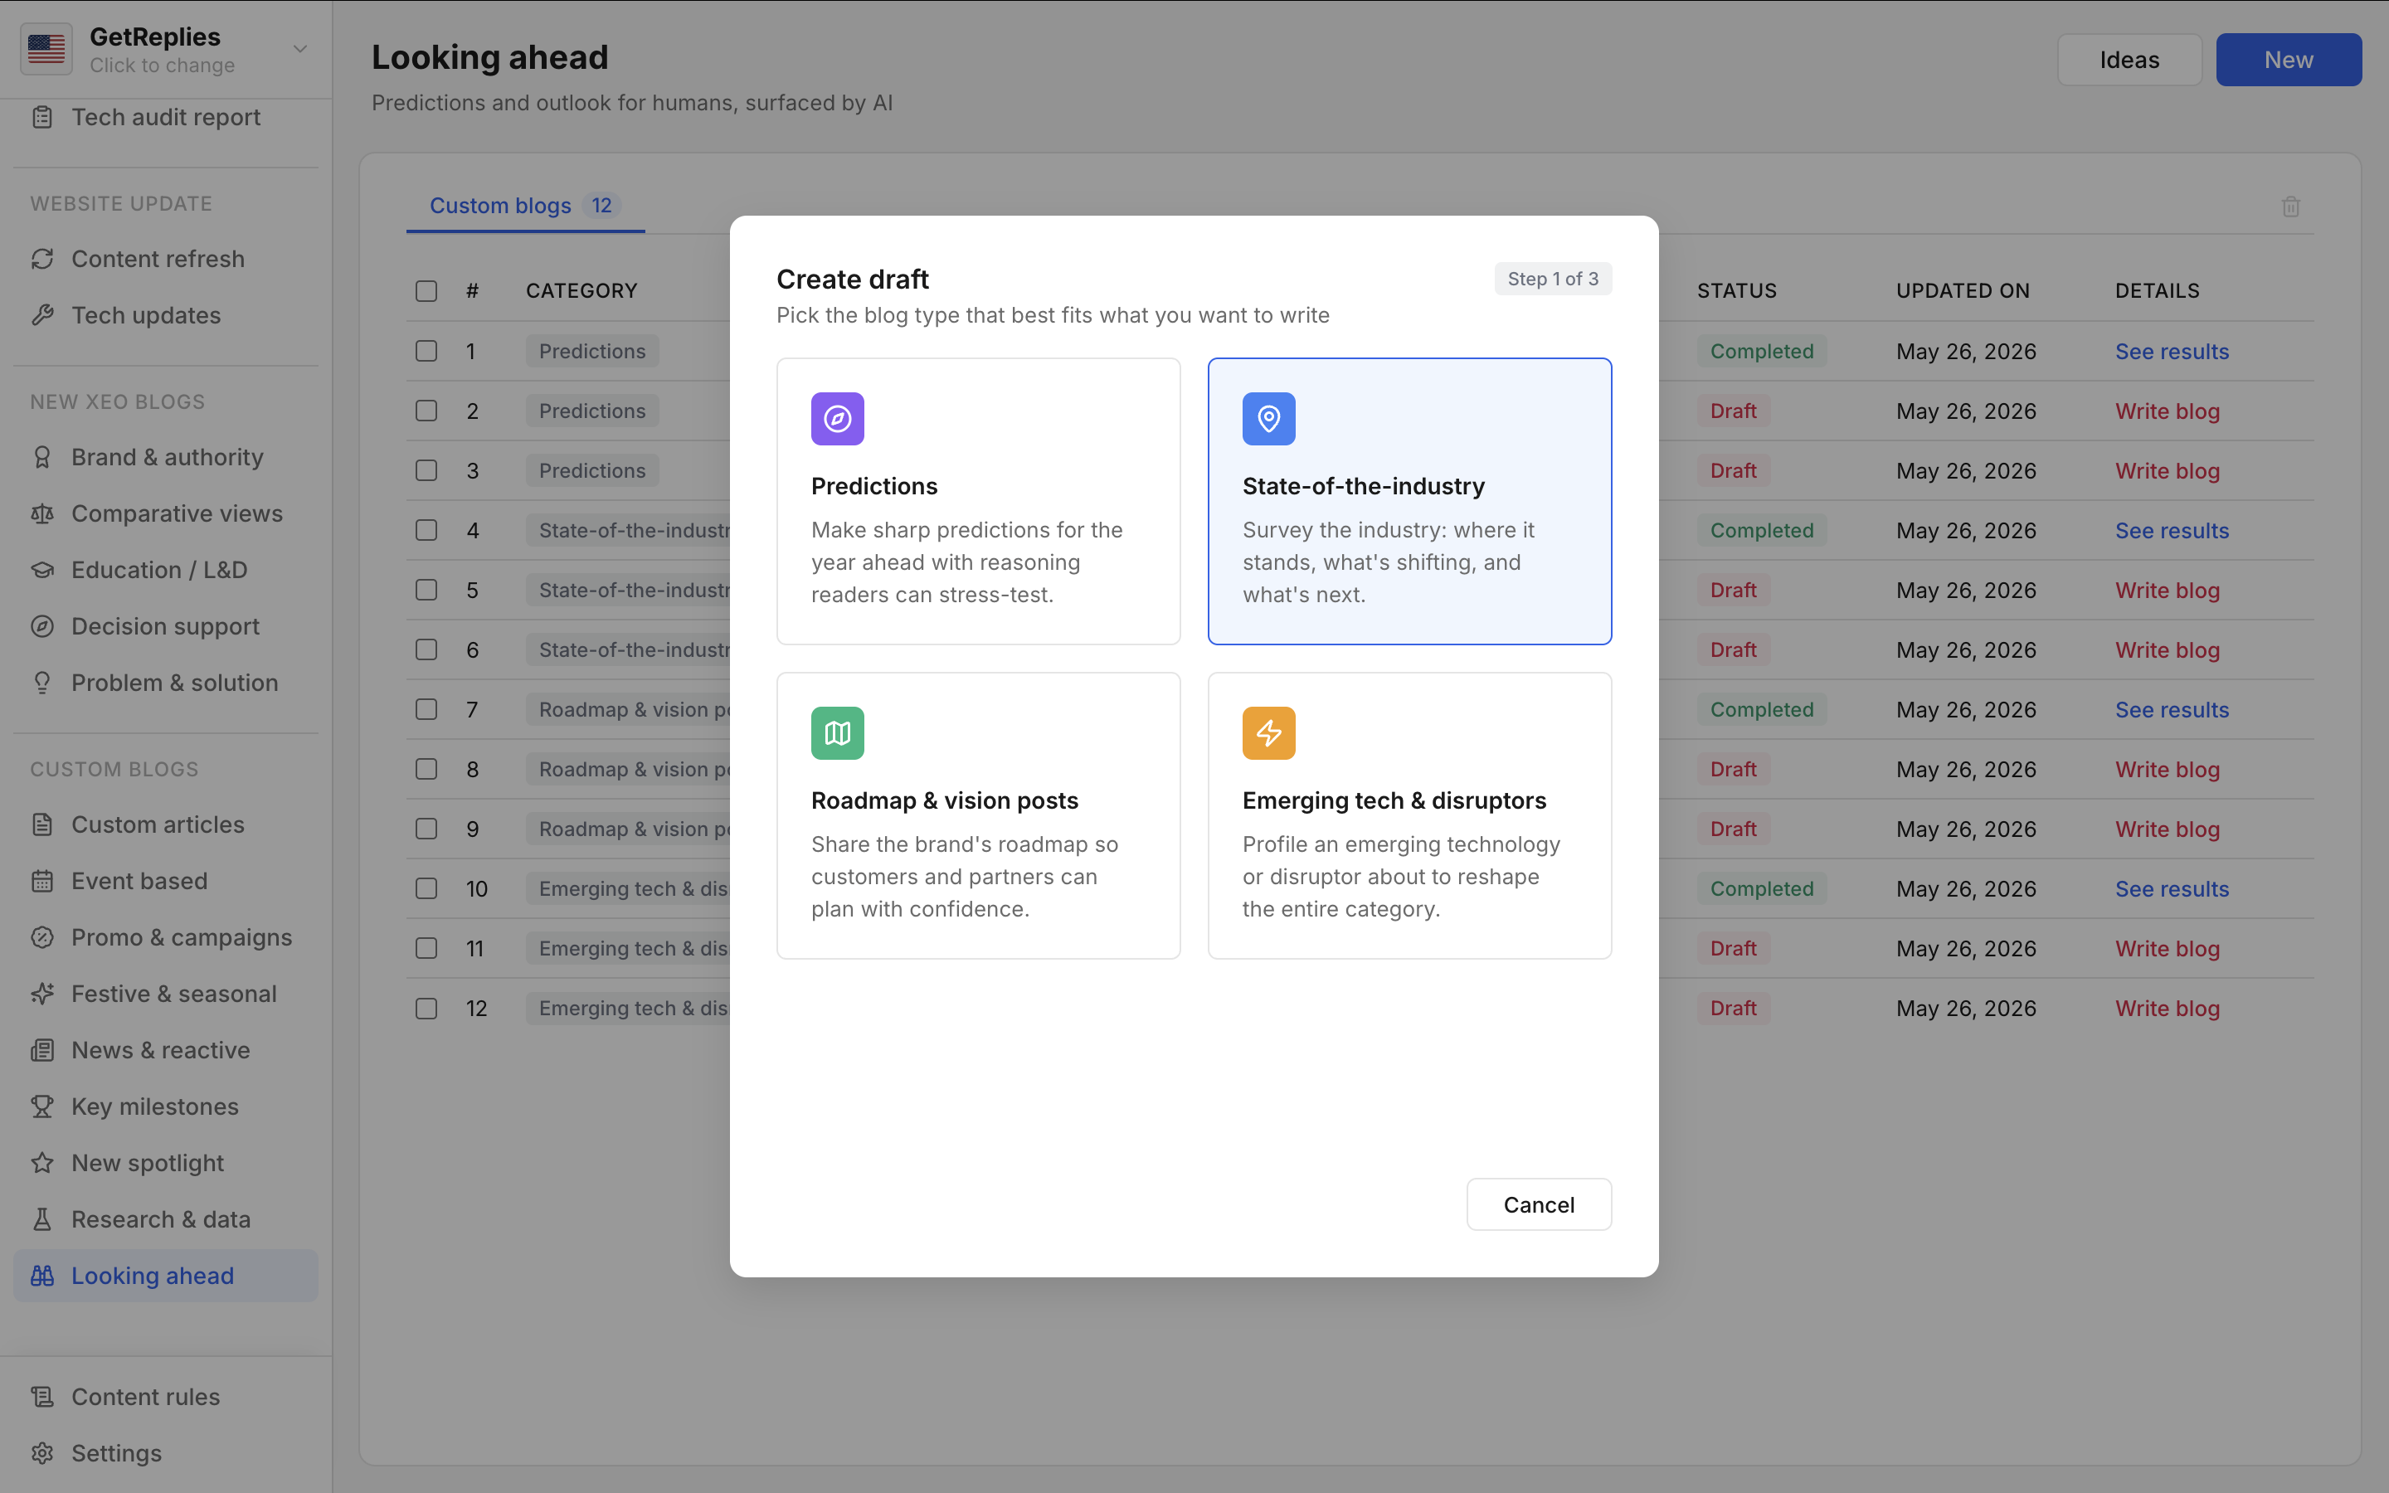Check the box for row 2
2389x1493 pixels.
tap(426, 411)
